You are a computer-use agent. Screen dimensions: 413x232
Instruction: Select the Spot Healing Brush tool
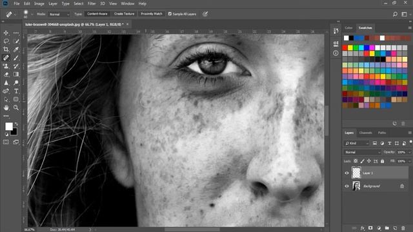pyautogui.click(x=6, y=58)
